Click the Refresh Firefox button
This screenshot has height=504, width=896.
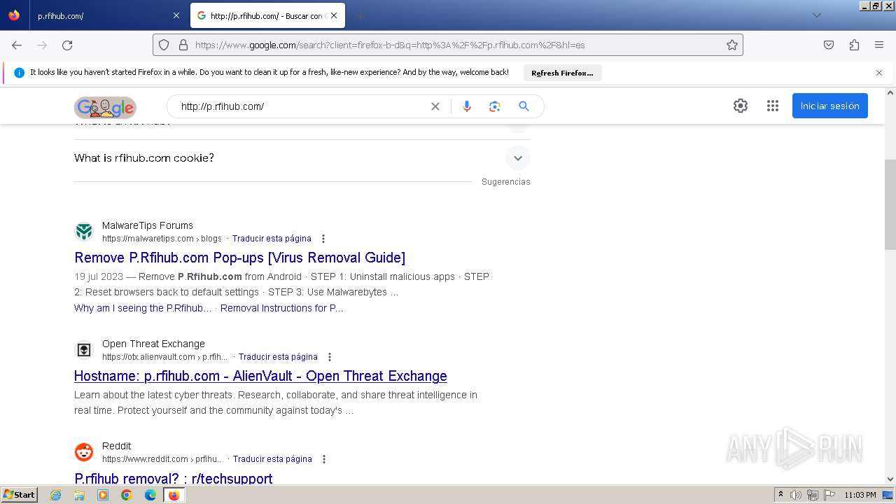point(562,73)
